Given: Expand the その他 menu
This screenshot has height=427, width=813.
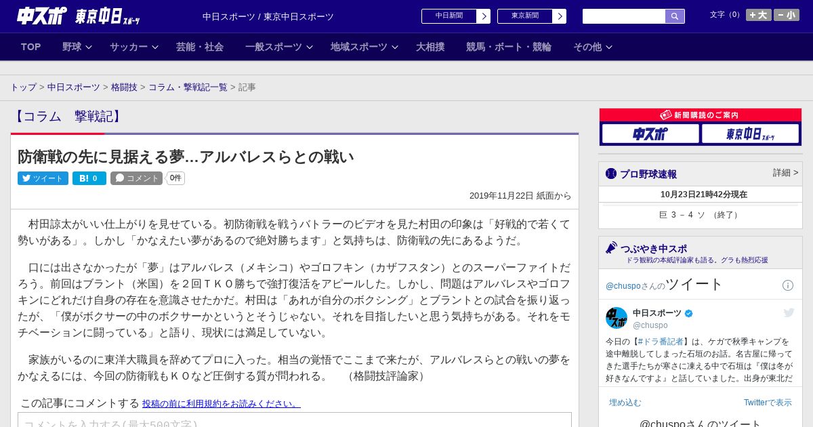Looking at the screenshot, I should (x=593, y=47).
